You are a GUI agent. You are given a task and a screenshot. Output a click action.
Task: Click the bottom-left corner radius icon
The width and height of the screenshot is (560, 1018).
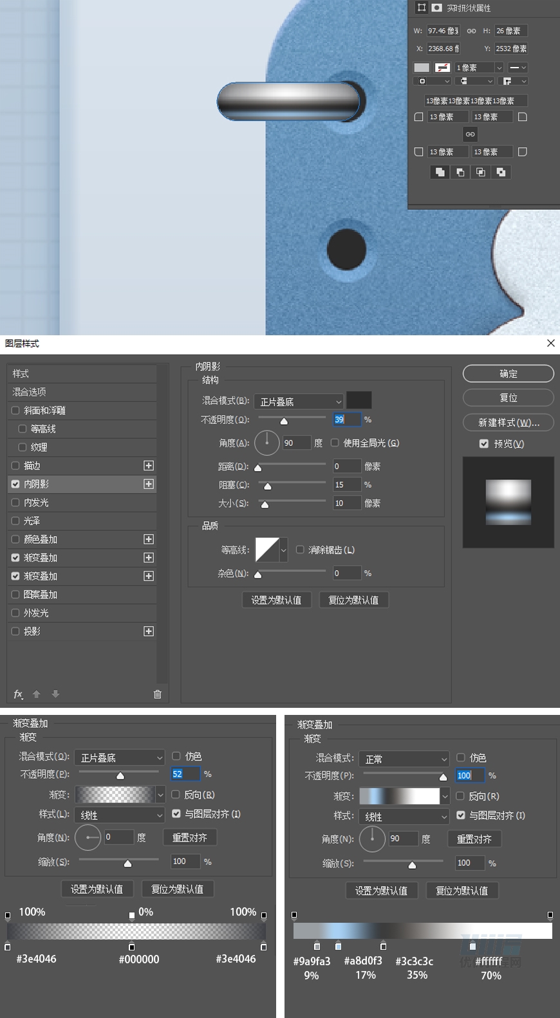click(x=419, y=152)
